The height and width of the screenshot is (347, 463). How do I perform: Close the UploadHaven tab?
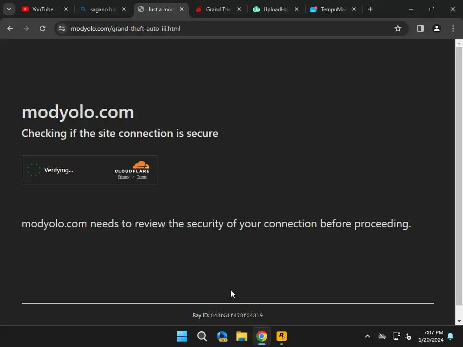[x=297, y=9]
